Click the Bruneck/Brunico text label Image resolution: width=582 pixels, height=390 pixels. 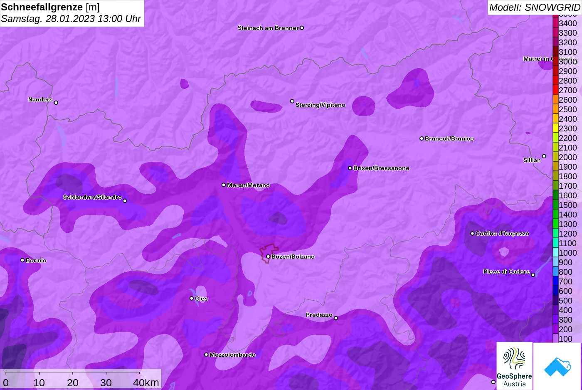[449, 138]
